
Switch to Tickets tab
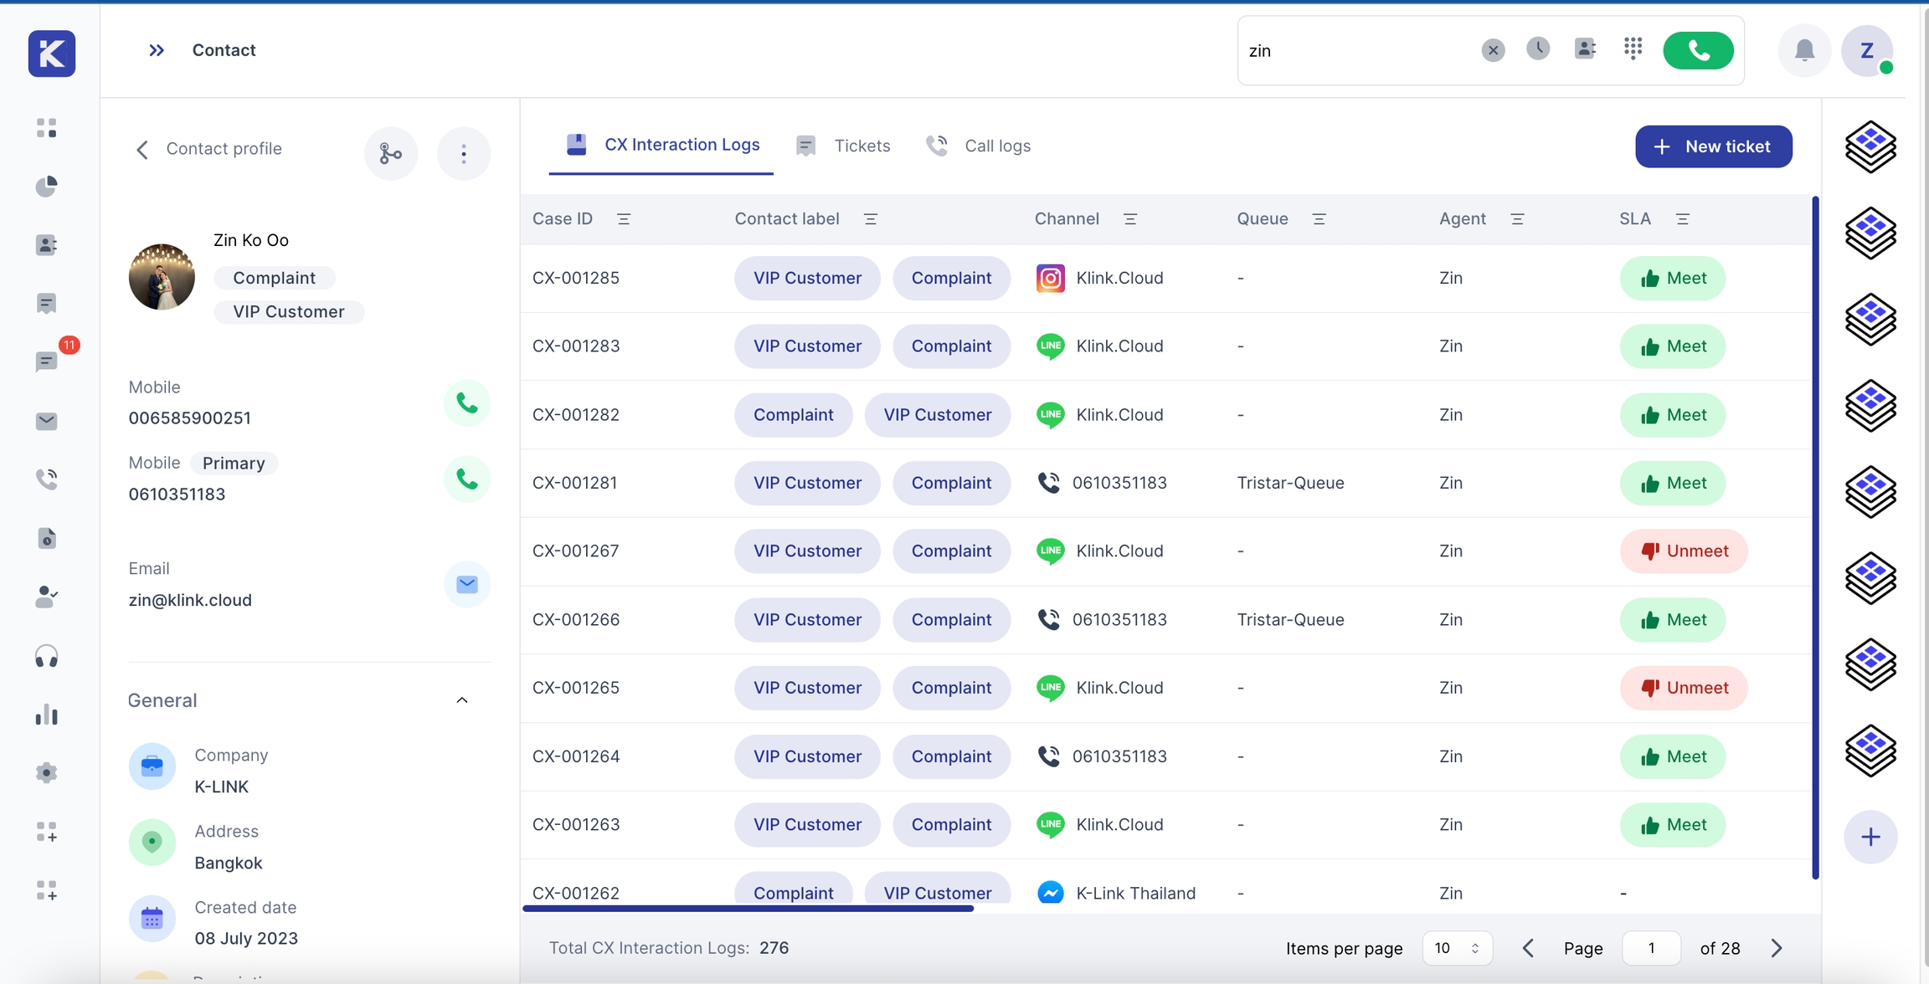point(844,146)
